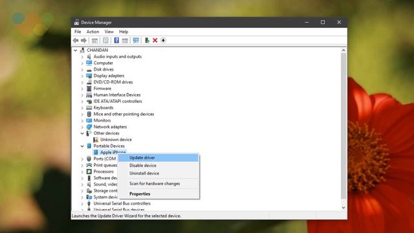Click the Firmware chip icon
Viewport: 414px width, 233px height.
[89, 89]
